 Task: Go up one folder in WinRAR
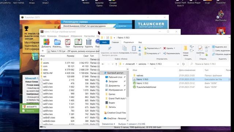point(43,51)
